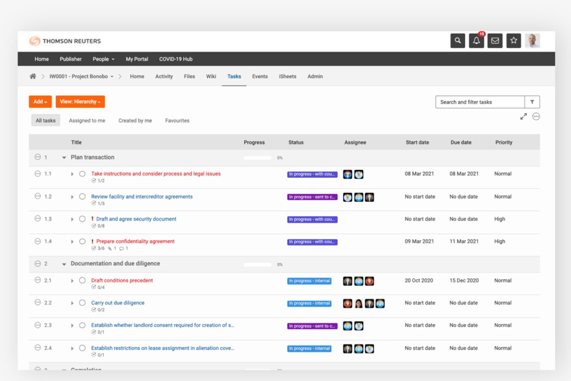Viewport: 571px width, 381px height.
Task: Open row options for task 1.1
Action: (38, 174)
